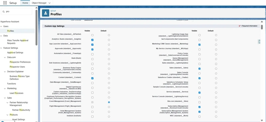
Task: Check Visible for All Tabs app
Action: click(x=92, y=35)
